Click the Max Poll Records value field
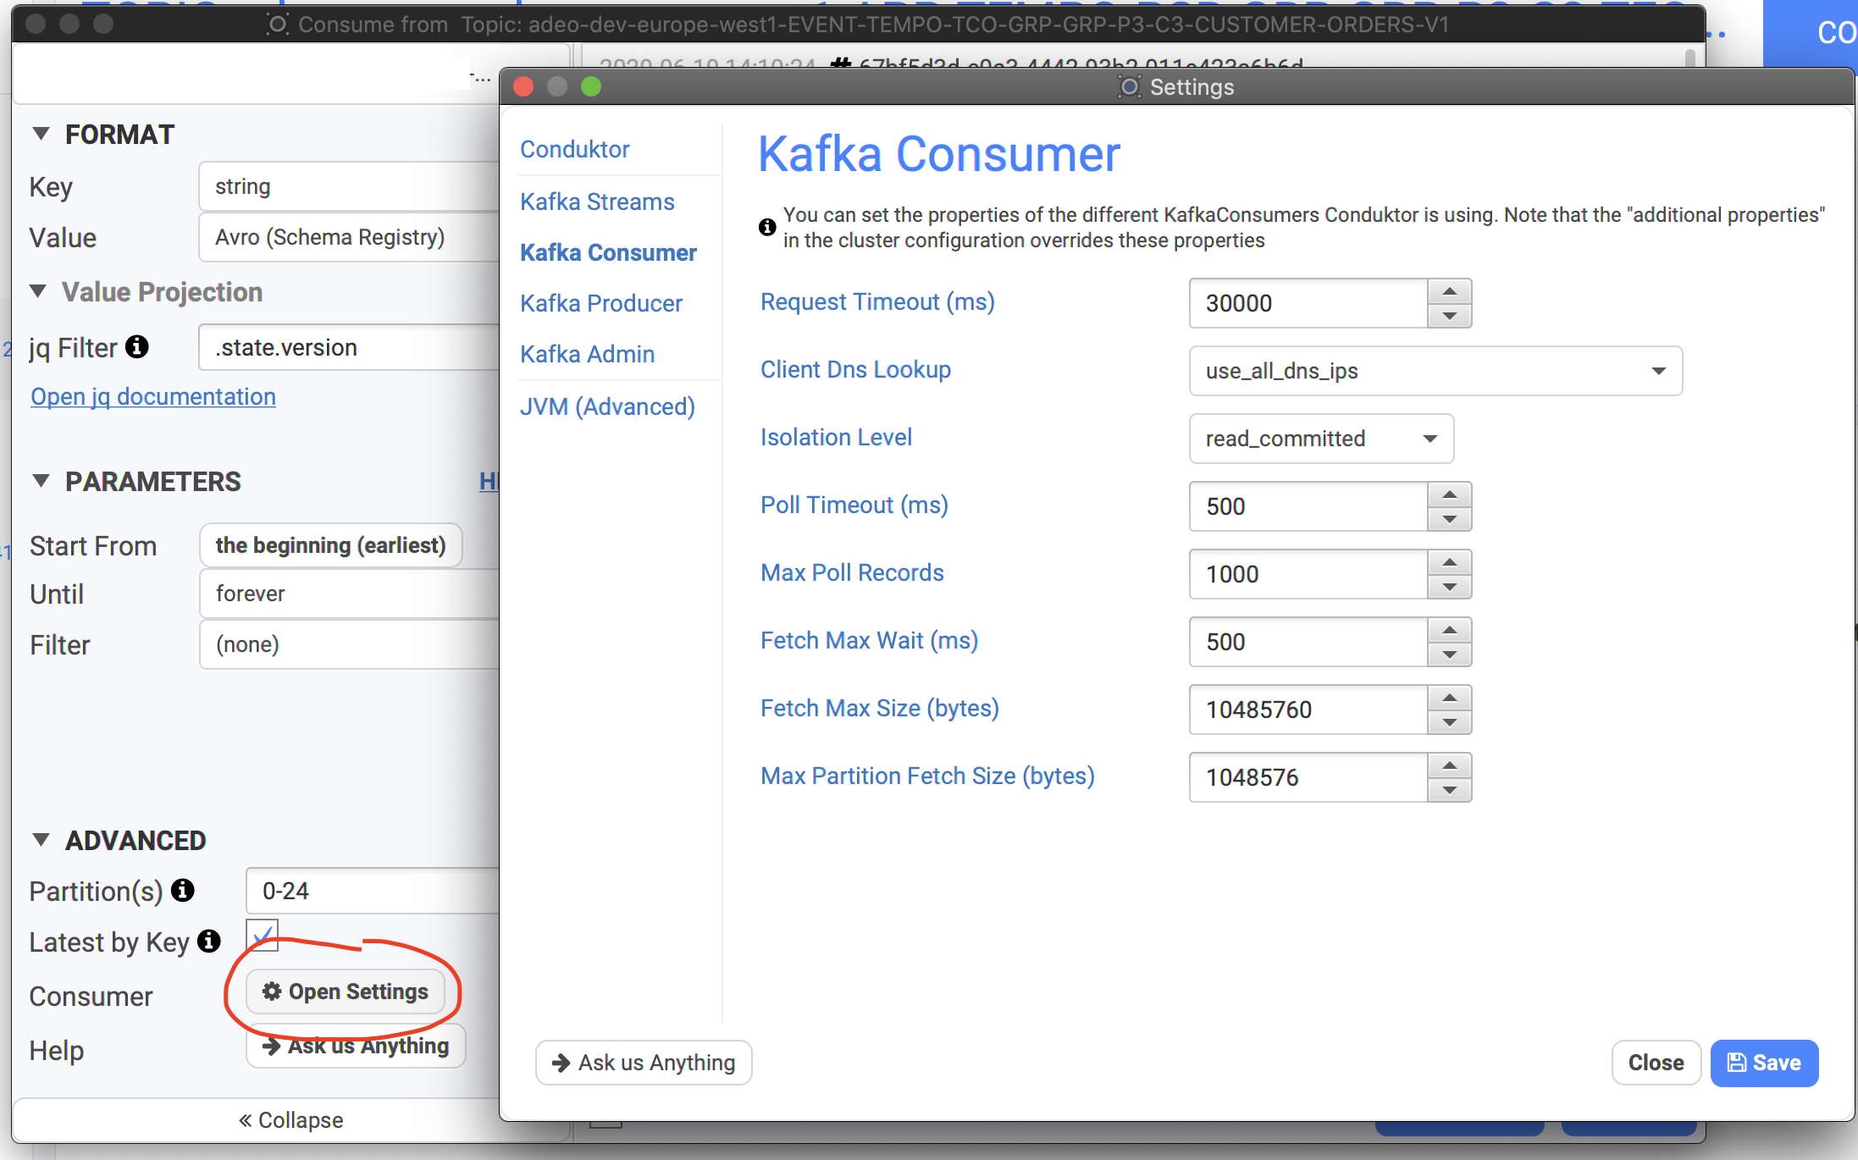The width and height of the screenshot is (1858, 1160). (x=1308, y=574)
